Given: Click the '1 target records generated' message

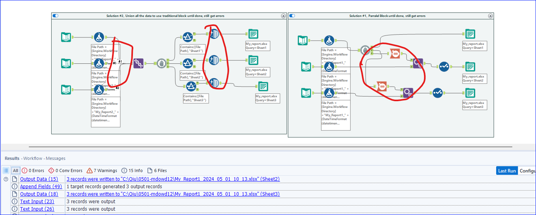Looking at the screenshot, I should (114, 186).
